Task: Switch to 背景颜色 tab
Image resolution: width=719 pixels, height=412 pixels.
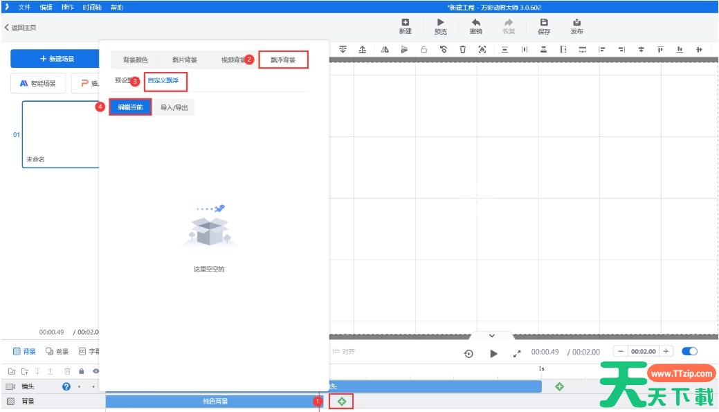Action: point(135,60)
